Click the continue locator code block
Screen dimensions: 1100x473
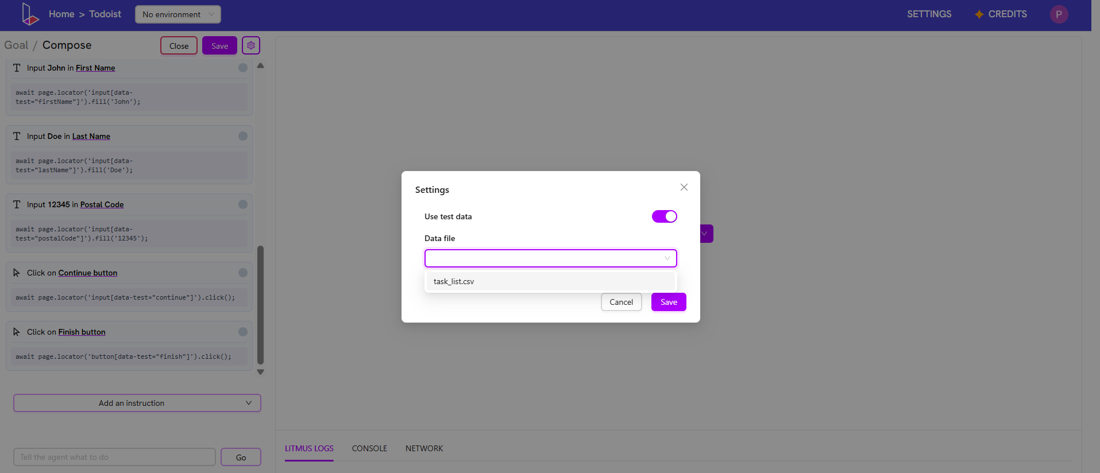[129, 297]
